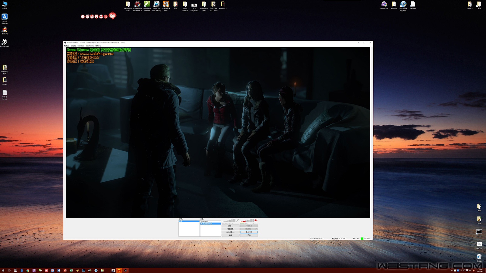The image size is (486, 273).
Task: Open third menu in OBS menu bar
Action: (x=80, y=46)
